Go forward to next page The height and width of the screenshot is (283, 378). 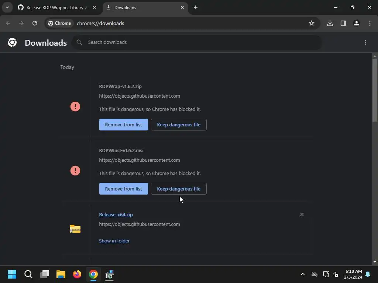point(21,23)
